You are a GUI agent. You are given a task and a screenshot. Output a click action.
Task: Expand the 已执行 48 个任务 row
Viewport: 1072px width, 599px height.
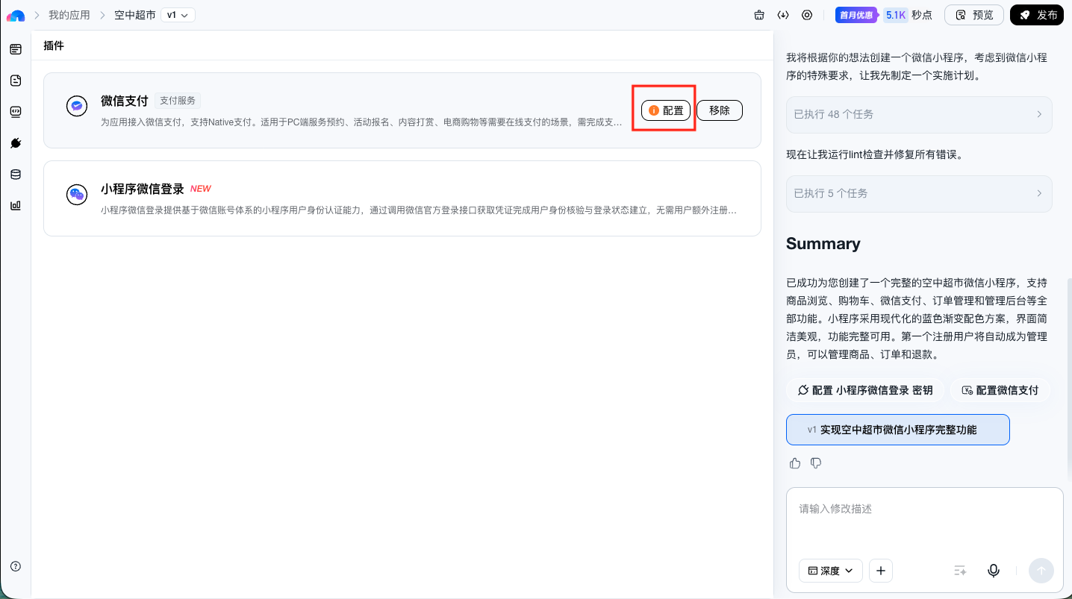click(919, 114)
